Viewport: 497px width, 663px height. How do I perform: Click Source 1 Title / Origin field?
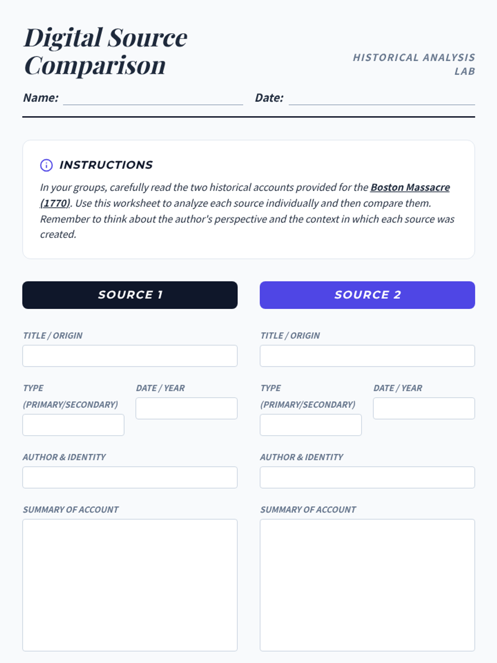(130, 356)
